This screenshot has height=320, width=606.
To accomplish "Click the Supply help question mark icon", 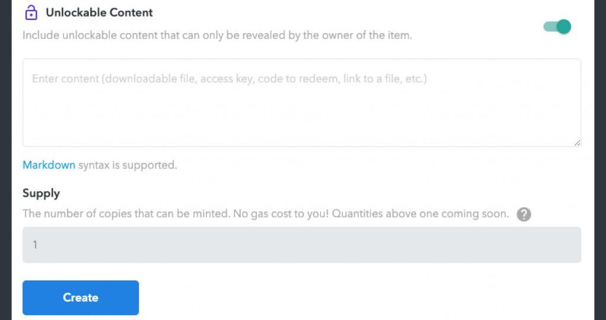I will tap(523, 214).
